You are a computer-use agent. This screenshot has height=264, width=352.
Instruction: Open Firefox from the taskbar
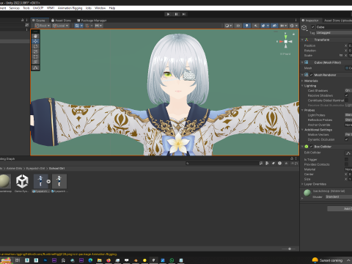109,260
